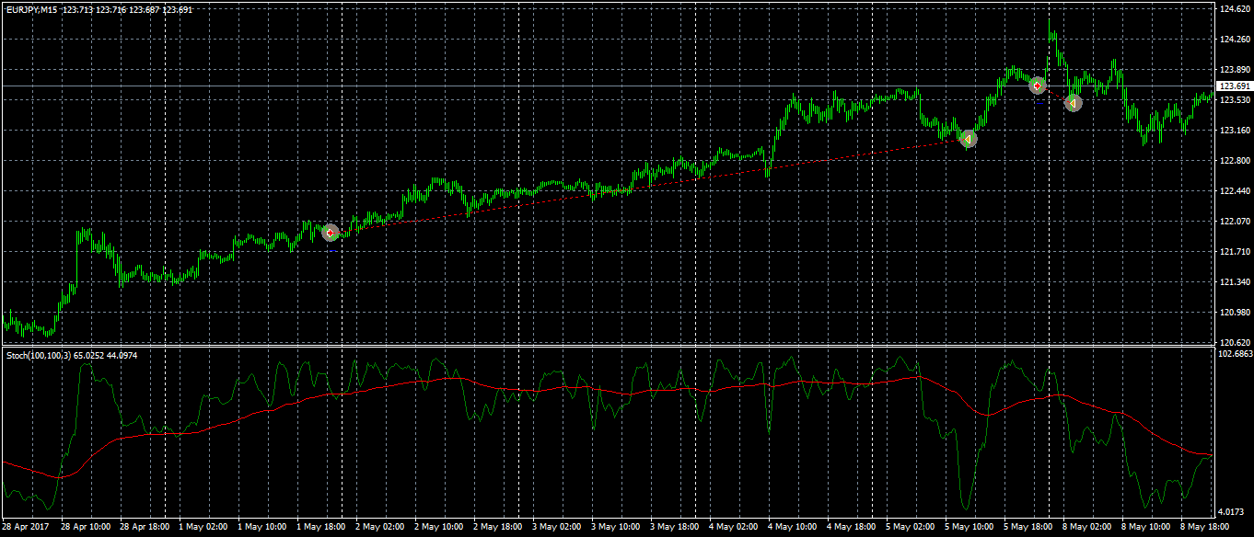Click the 123.890 price scale value
Viewport: 1254px width, 537px height.
pos(1235,70)
